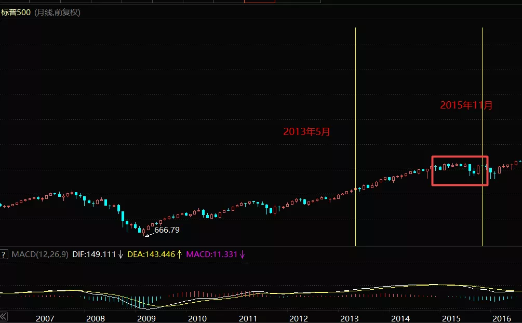This screenshot has width=522, height=323.
Task: Select the 2013 label on the time axis
Action: pyautogui.click(x=349, y=319)
